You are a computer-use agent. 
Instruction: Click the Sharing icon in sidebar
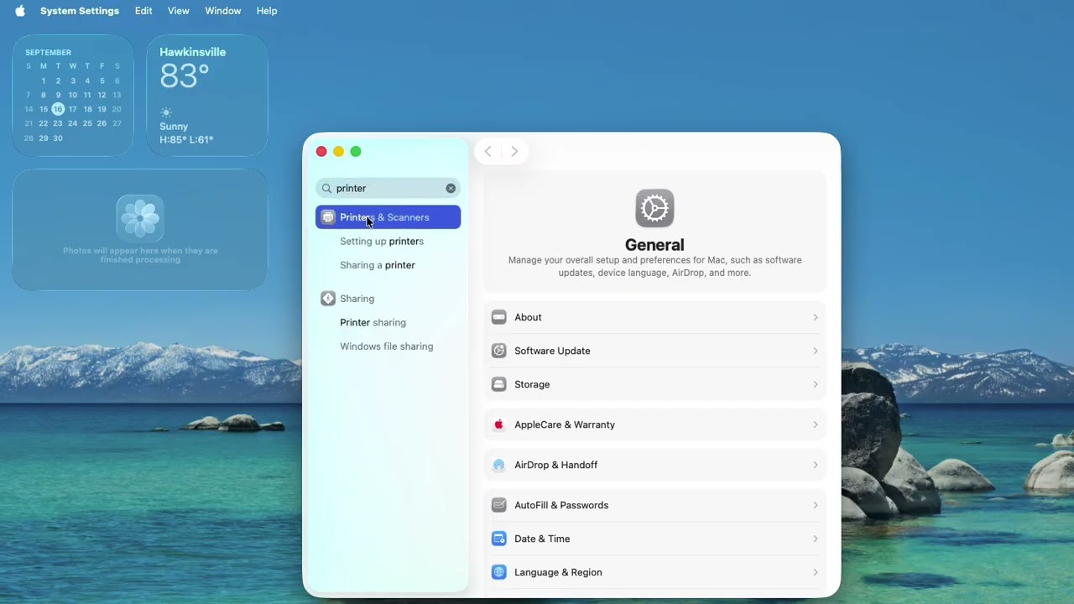328,299
